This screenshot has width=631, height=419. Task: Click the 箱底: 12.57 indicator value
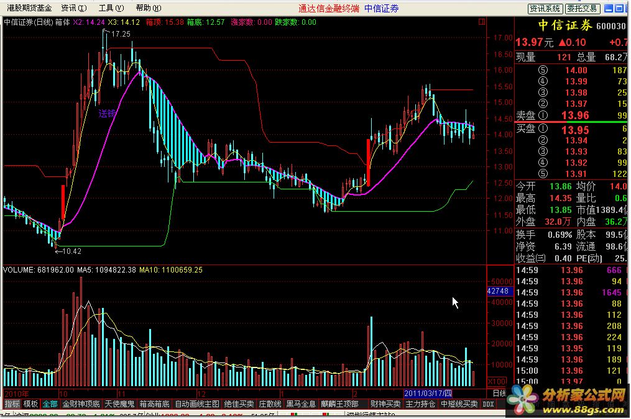pyautogui.click(x=206, y=22)
